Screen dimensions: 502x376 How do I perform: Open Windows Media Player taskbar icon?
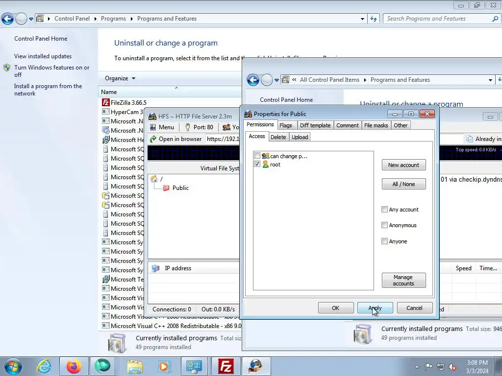(164, 366)
